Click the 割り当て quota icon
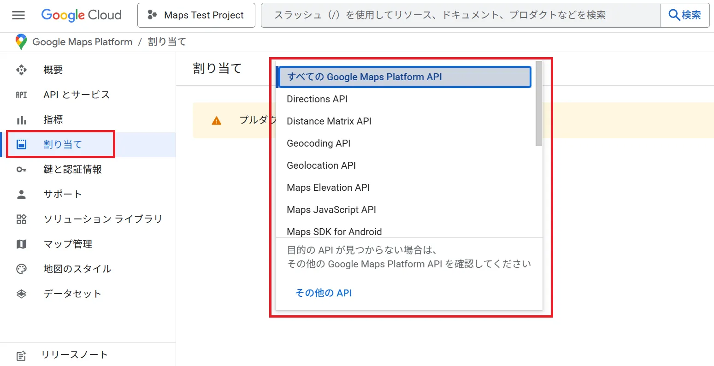This screenshot has height=366, width=714. click(22, 144)
